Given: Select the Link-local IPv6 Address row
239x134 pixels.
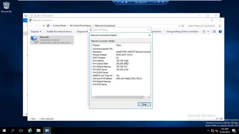Looking at the screenshot, I should tap(121, 79).
